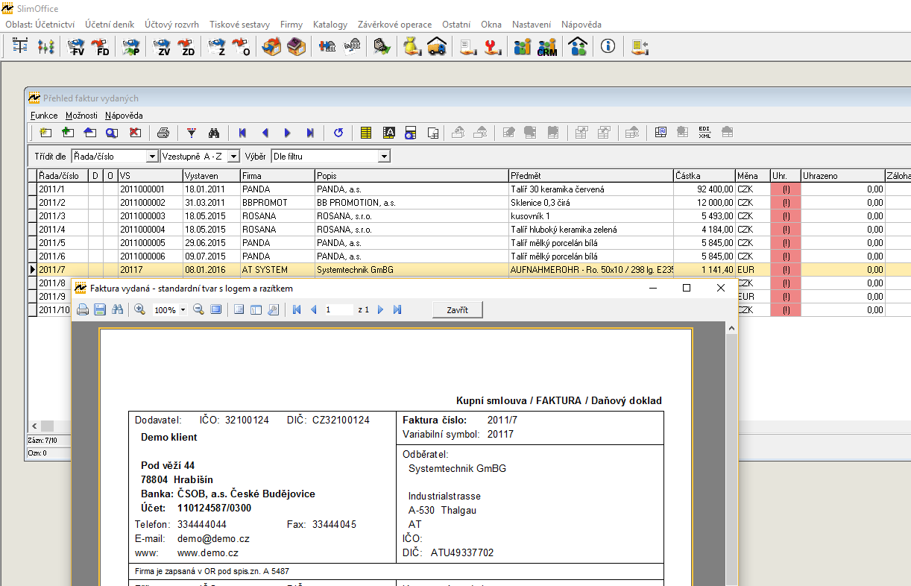The image size is (911, 586).
Task: Open Možnosti menu in invoice list window
Action: 81,116
